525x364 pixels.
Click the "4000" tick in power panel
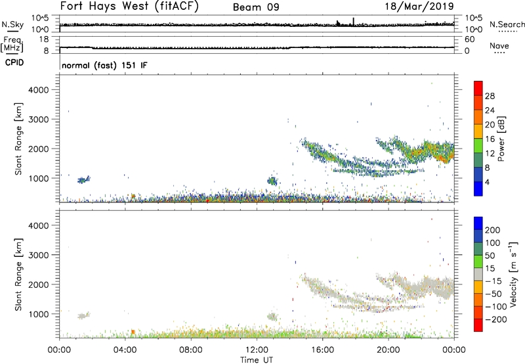point(39,90)
